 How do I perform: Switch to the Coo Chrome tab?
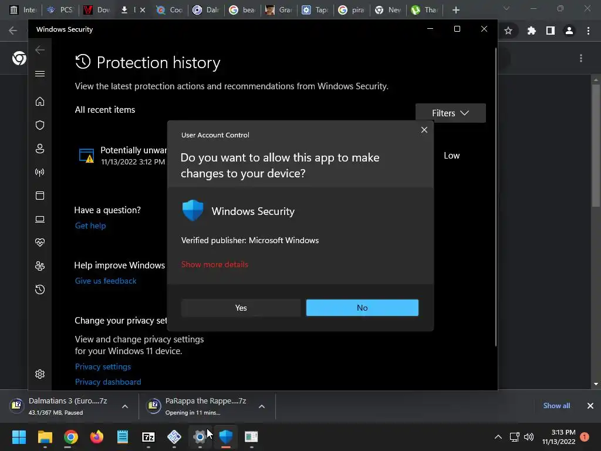pyautogui.click(x=170, y=10)
